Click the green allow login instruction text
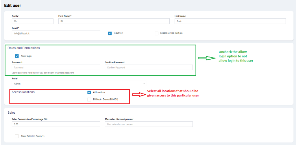296x145 pixels. point(236,56)
